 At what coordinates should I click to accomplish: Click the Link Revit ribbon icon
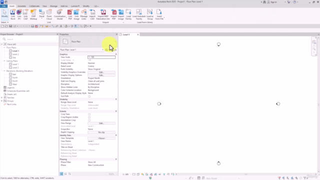click(x=13, y=14)
